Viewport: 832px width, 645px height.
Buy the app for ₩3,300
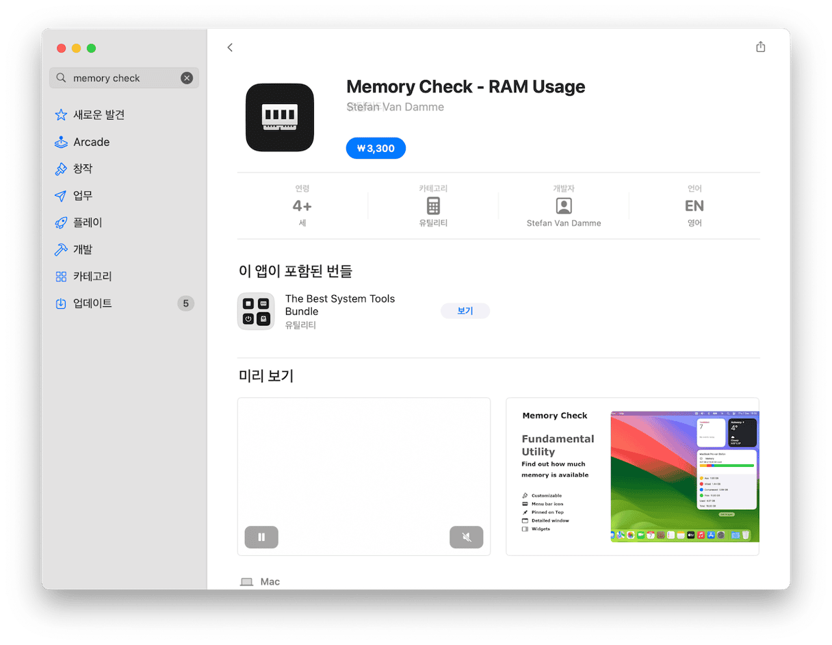tap(376, 148)
